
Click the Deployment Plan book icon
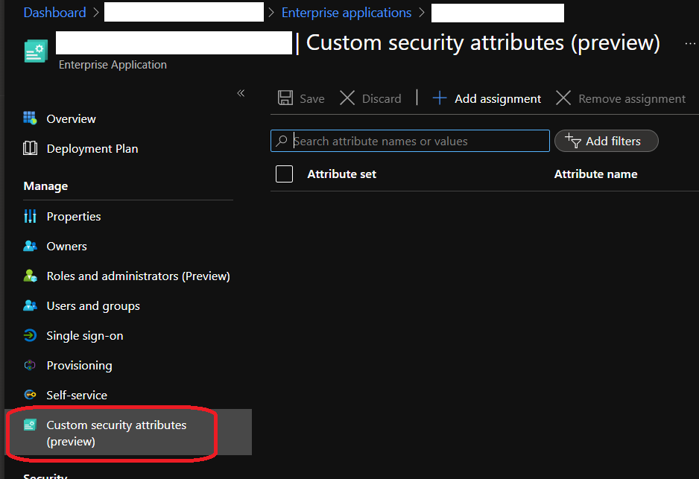click(30, 148)
